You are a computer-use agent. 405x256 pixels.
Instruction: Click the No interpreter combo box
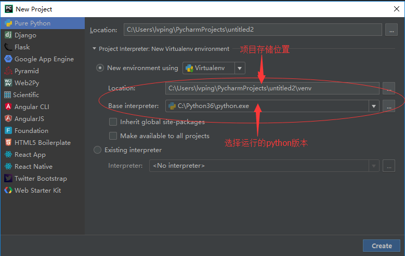pyautogui.click(x=264, y=166)
